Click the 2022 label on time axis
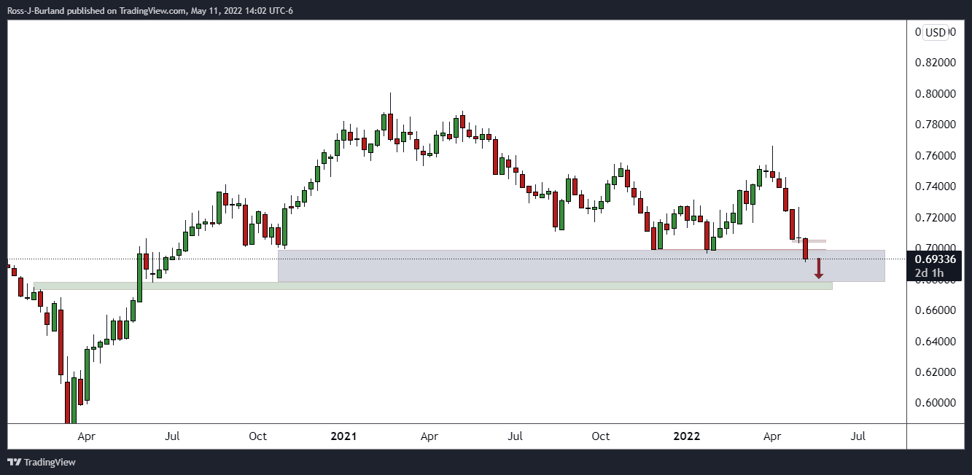The image size is (972, 475). (x=686, y=436)
